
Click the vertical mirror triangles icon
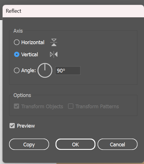pos(54,55)
